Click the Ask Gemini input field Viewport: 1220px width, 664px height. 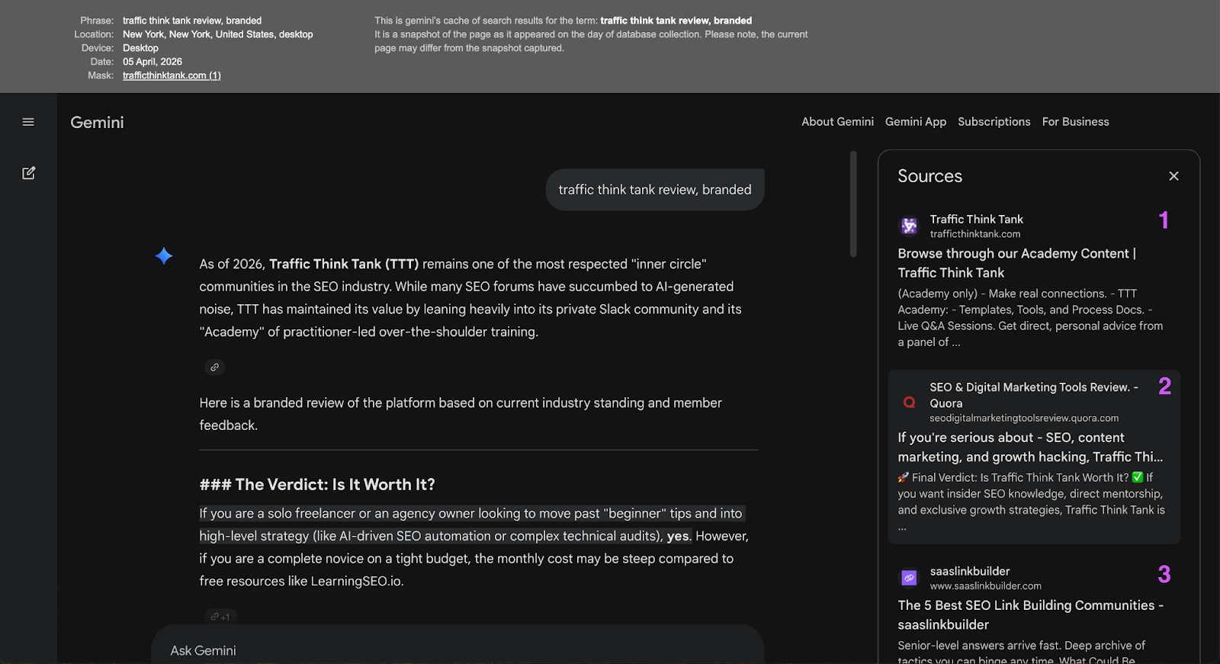coord(457,650)
